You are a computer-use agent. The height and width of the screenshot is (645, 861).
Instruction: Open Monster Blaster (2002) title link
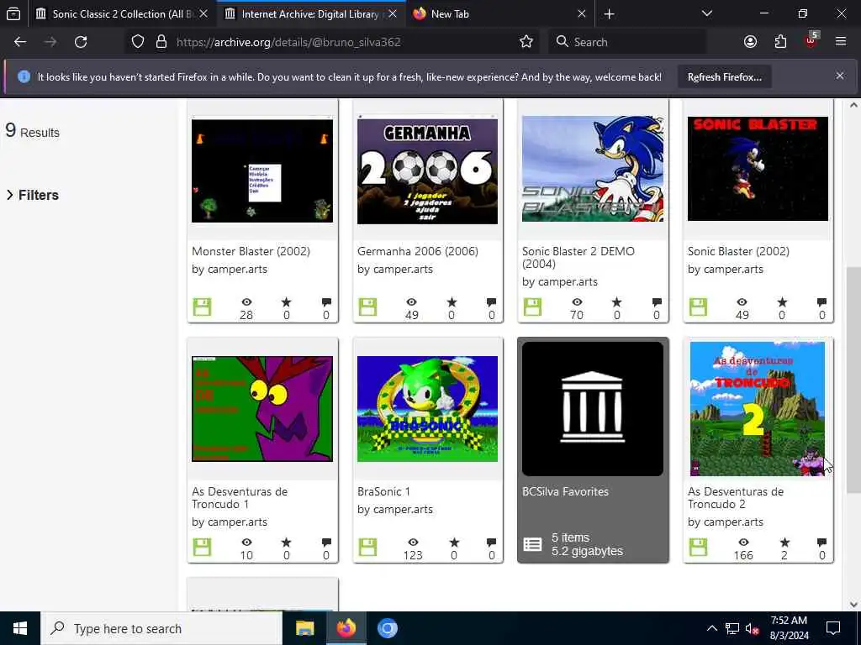[251, 251]
